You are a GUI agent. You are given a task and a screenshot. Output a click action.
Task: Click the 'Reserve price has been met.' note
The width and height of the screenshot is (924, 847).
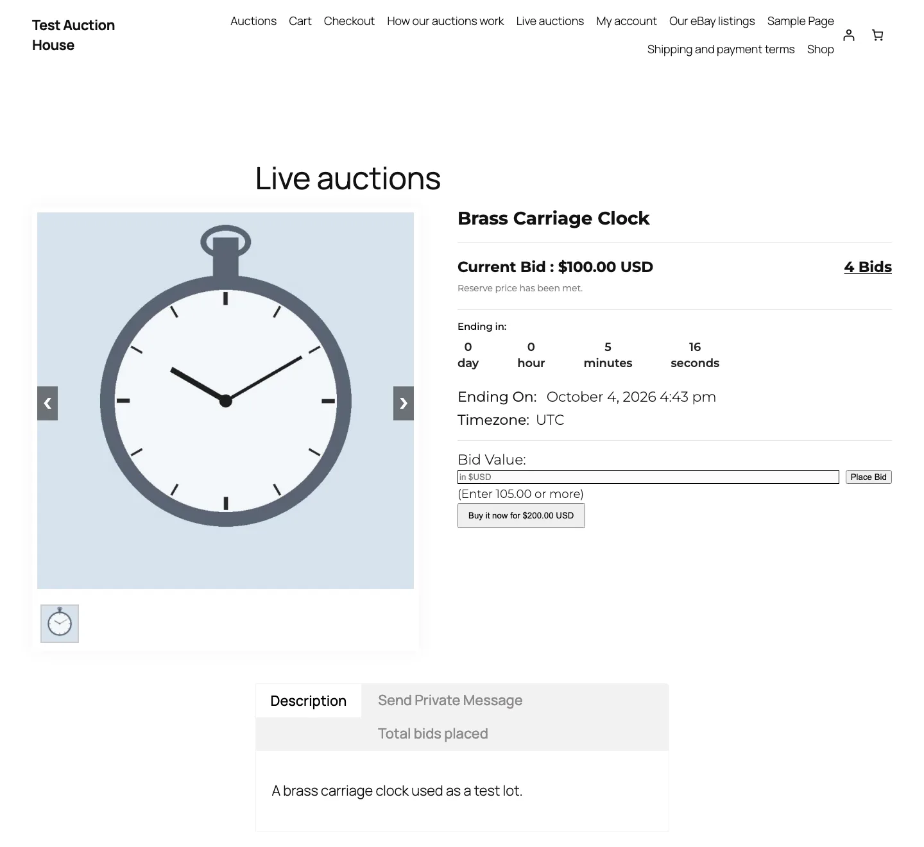coord(520,288)
